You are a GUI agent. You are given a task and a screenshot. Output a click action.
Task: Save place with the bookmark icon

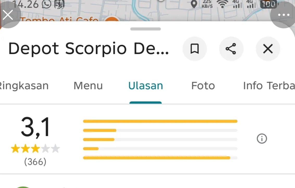(x=194, y=49)
